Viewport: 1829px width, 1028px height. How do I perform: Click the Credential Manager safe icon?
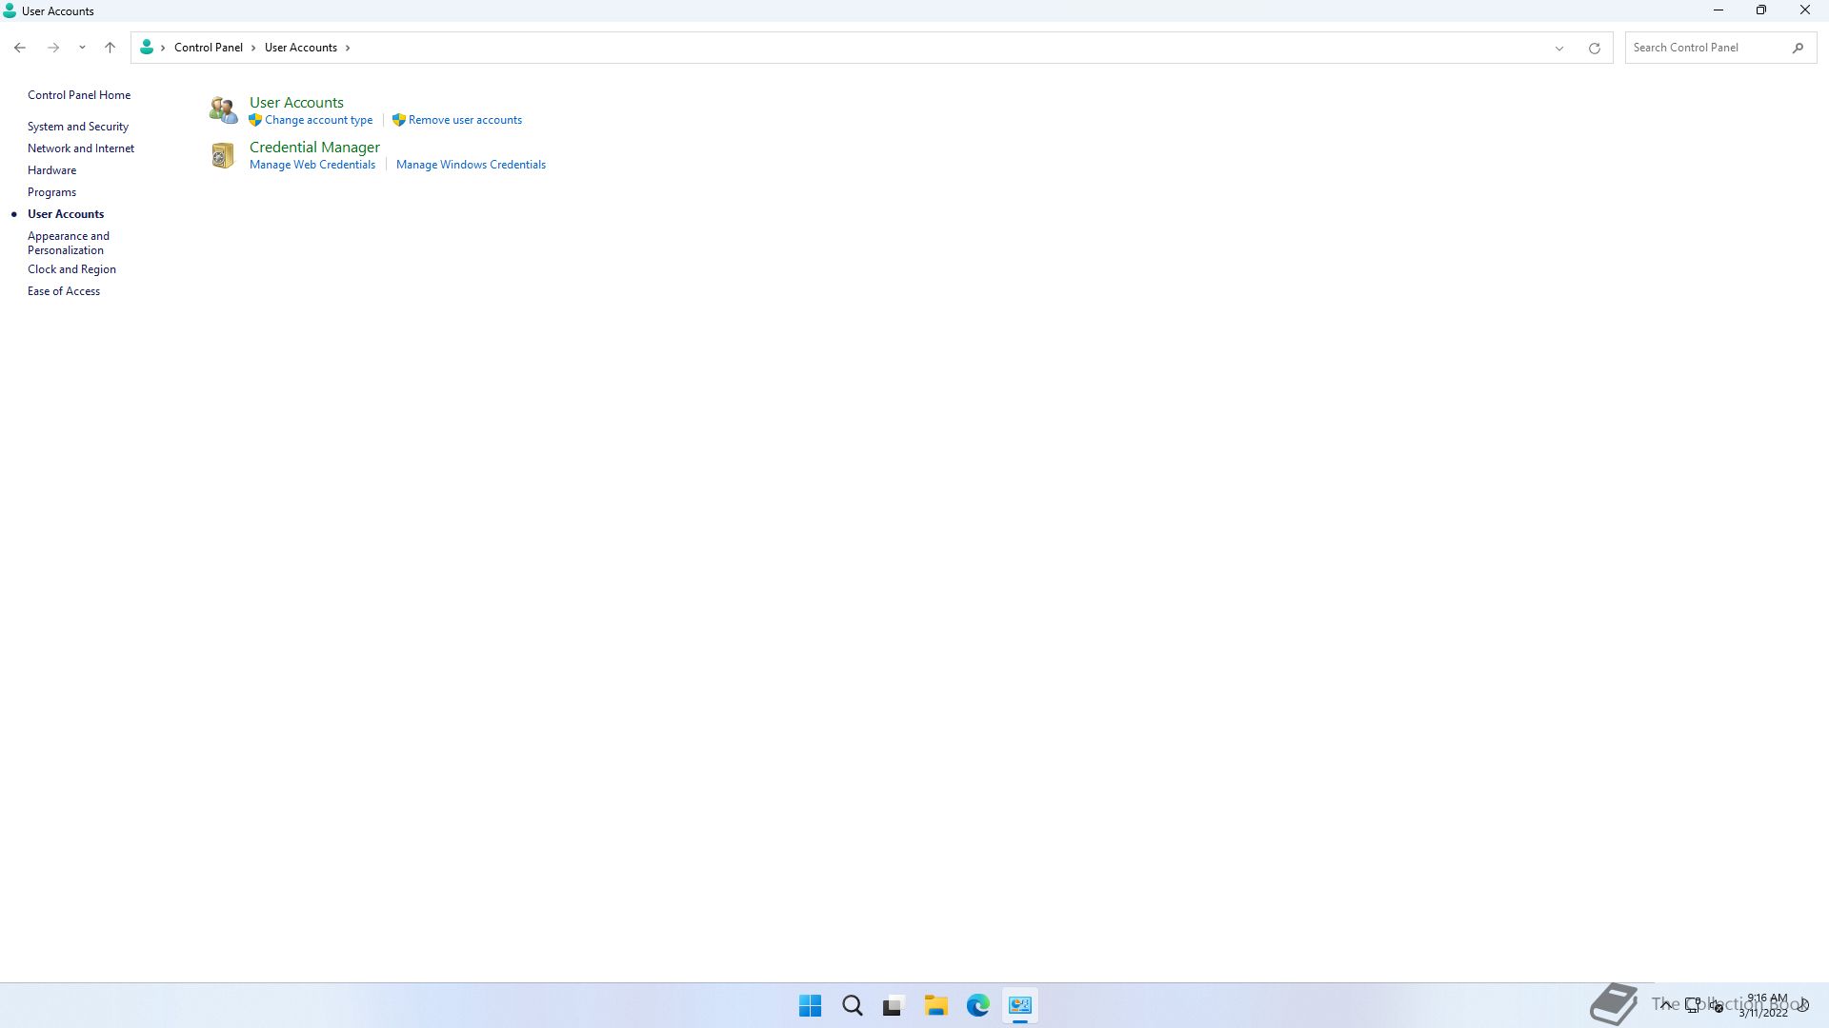point(222,155)
